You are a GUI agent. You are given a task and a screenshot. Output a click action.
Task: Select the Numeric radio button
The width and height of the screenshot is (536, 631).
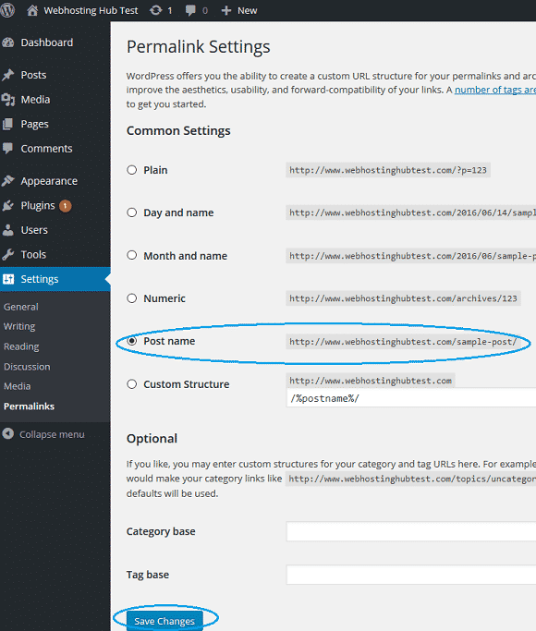131,298
